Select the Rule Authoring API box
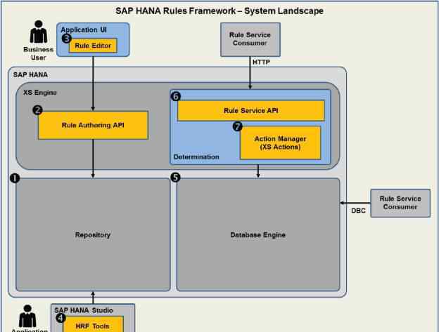Viewport: 439px width, 332px height. coord(93,125)
